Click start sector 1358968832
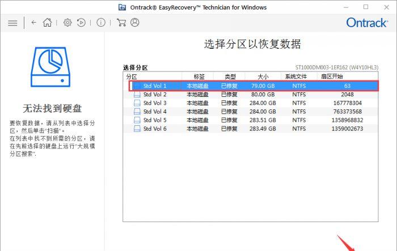 347,120
